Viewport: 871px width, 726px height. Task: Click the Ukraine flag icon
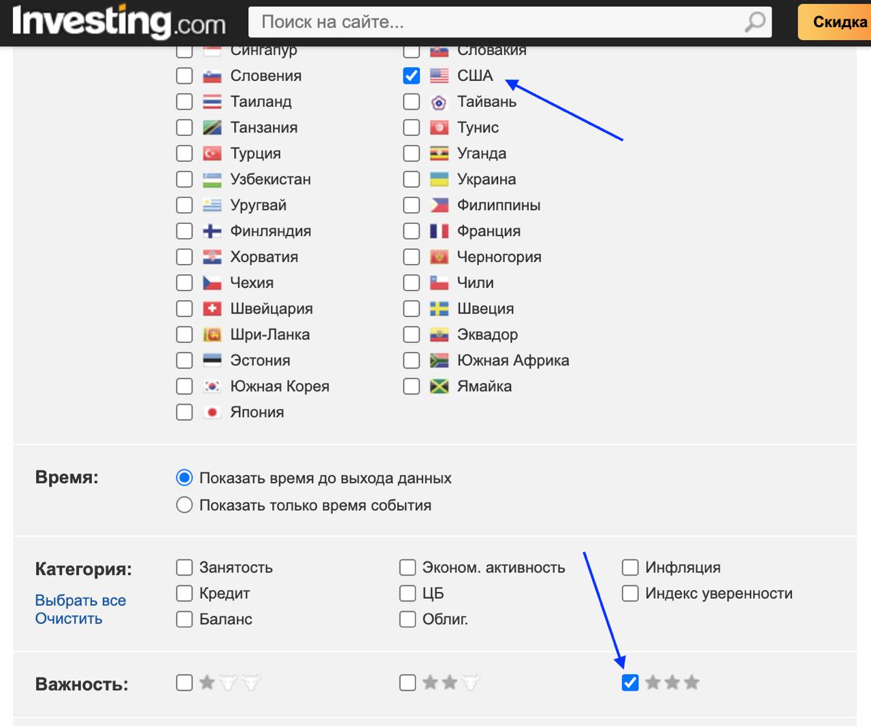pos(439,180)
